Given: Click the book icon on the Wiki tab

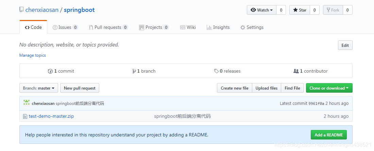Looking at the screenshot, I should [x=183, y=27].
